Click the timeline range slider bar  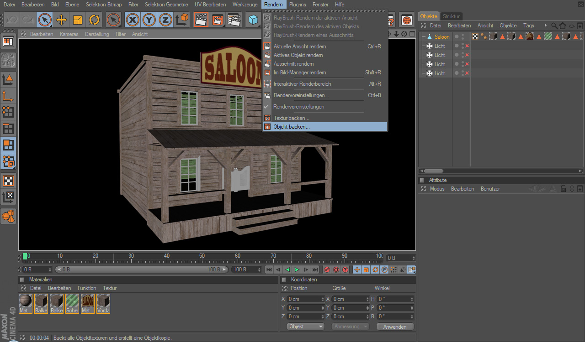pyautogui.click(x=142, y=269)
